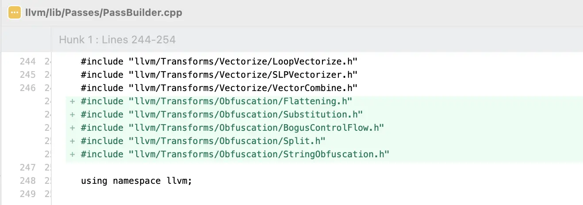Click old line number 247
This screenshot has height=205, width=583.
coord(28,167)
